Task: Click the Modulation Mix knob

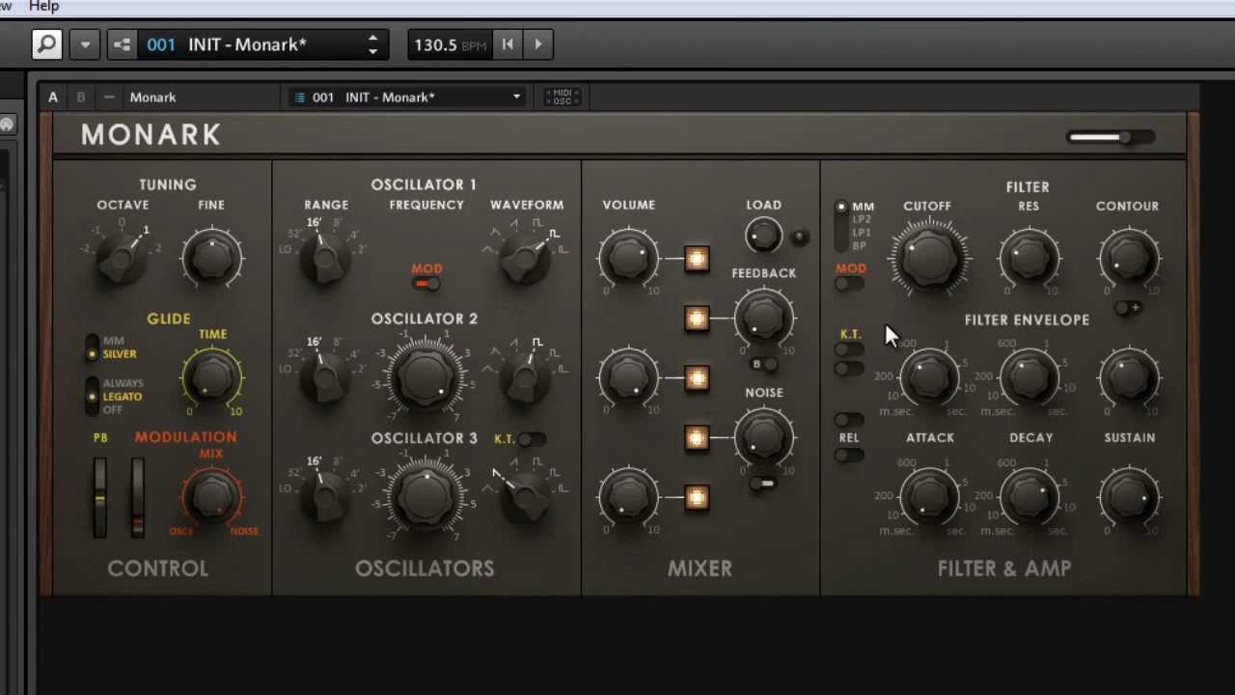Action: [x=212, y=496]
